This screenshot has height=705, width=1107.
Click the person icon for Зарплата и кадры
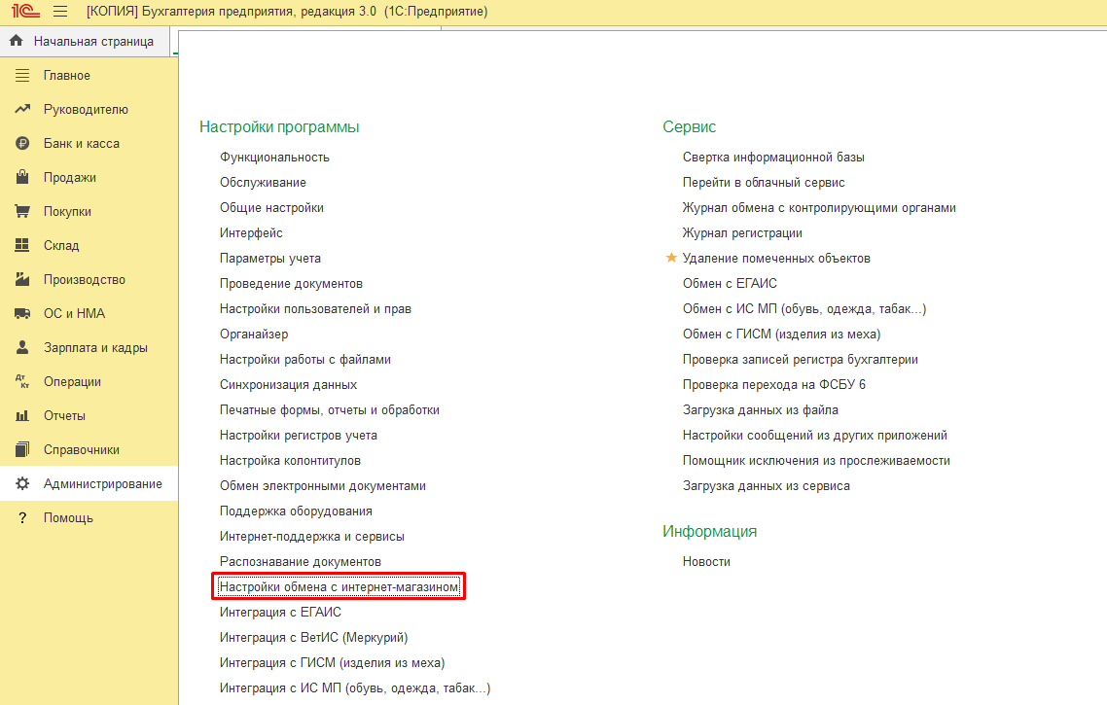(x=22, y=347)
